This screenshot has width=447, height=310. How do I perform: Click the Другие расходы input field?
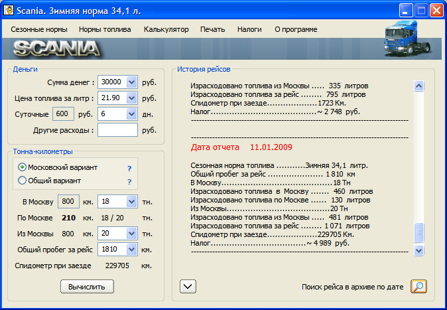(x=117, y=130)
